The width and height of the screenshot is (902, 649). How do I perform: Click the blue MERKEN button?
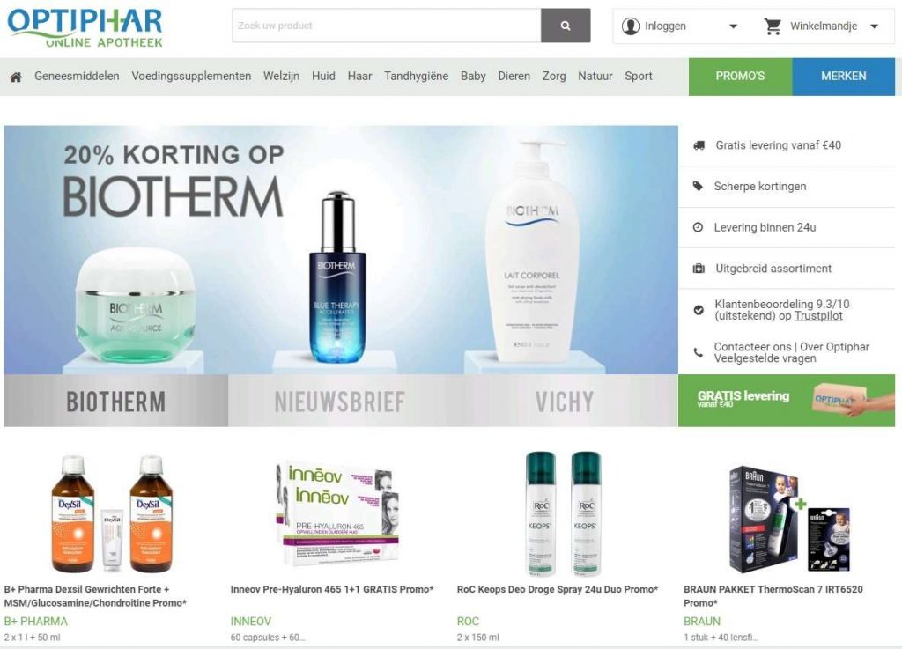tap(843, 76)
